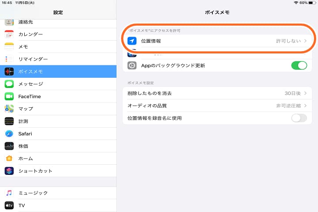Open ホーム settings row
The width and height of the screenshot is (318, 212).
(58, 159)
